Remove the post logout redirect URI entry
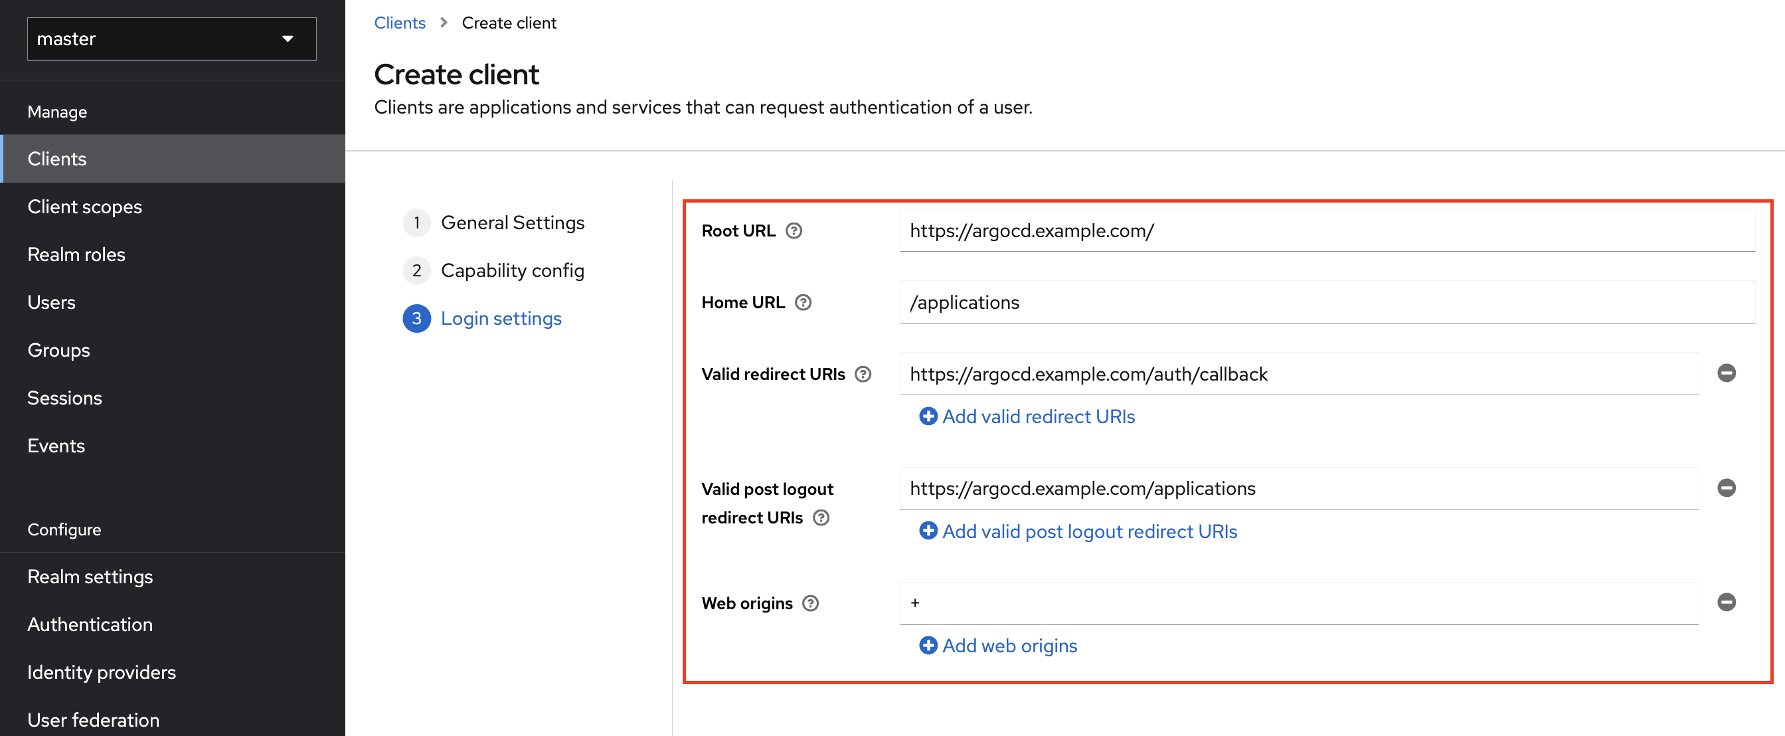Image resolution: width=1785 pixels, height=736 pixels. pyautogui.click(x=1726, y=488)
